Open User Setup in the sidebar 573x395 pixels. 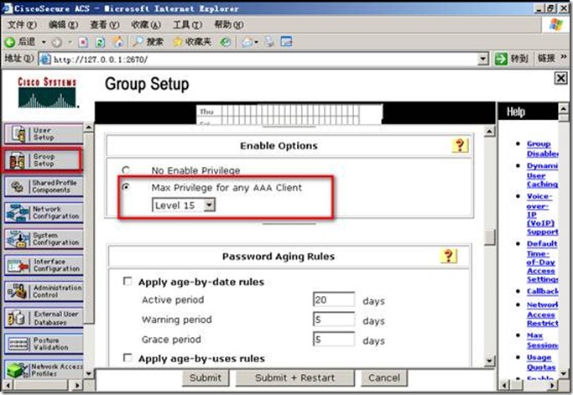tap(44, 133)
